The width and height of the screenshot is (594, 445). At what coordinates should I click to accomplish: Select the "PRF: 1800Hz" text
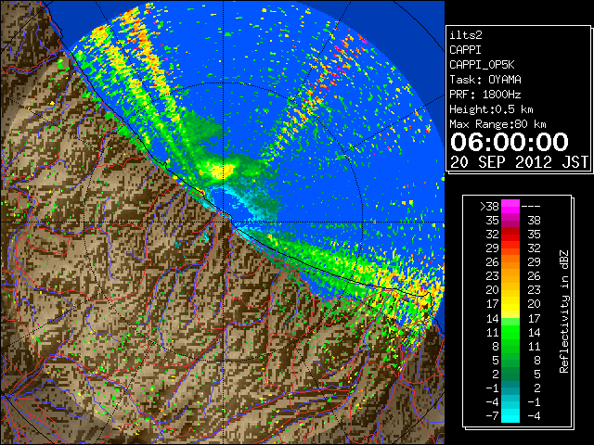[485, 95]
